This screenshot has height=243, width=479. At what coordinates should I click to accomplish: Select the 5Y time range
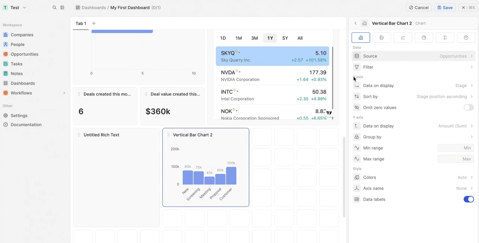tap(285, 38)
